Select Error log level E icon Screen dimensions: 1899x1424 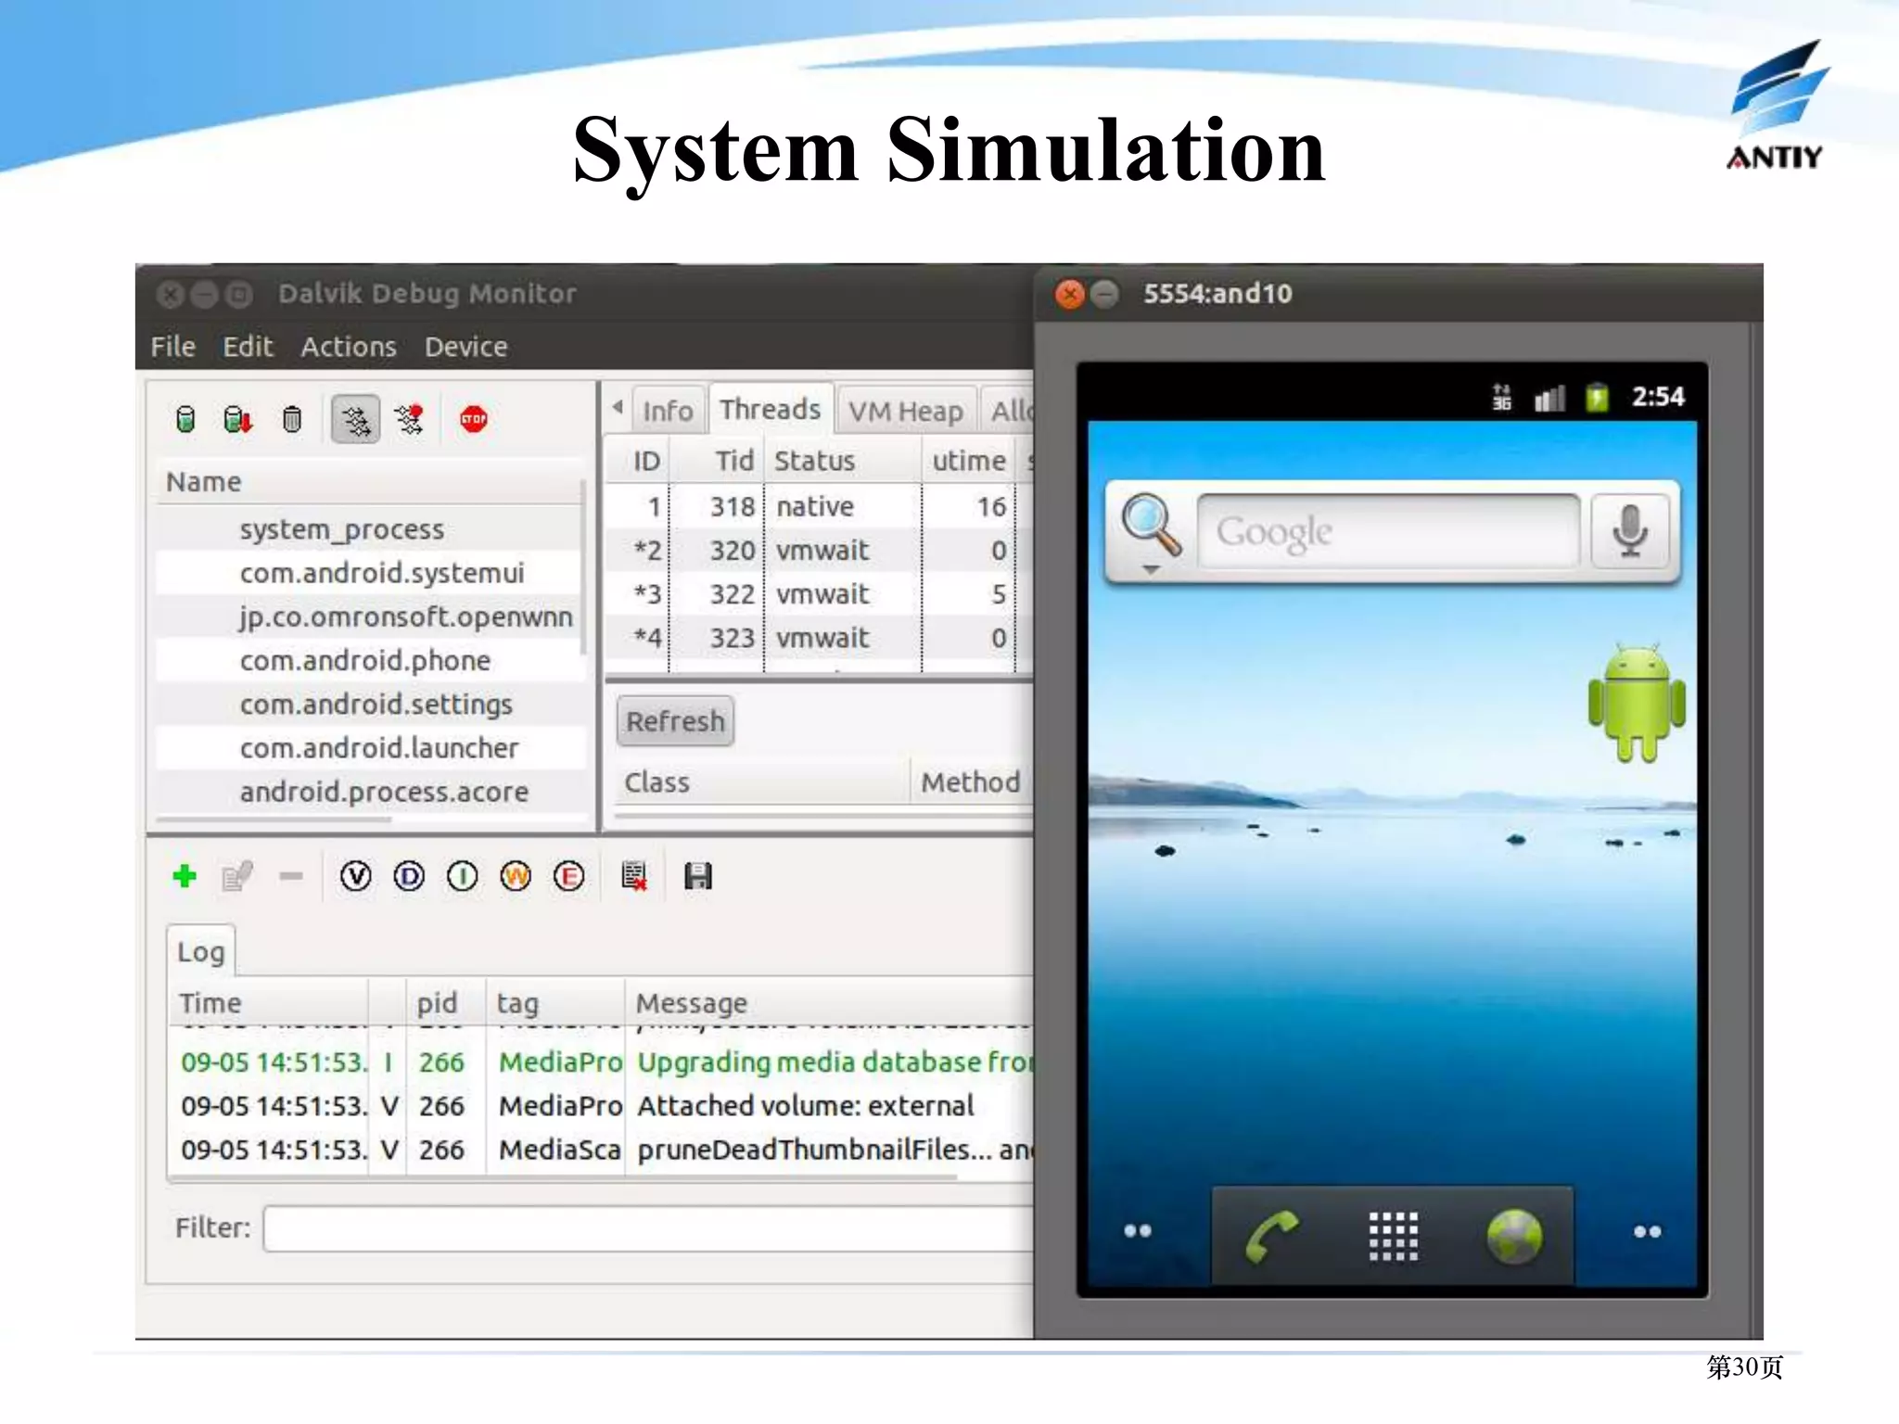pos(569,876)
